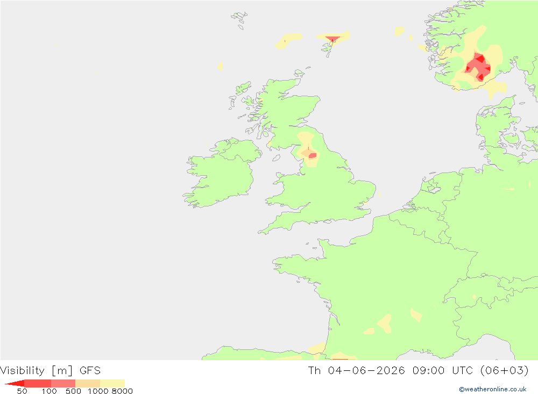The width and height of the screenshot is (538, 394).
Task: Select the red under-50 m legend arrow
Action: click(x=15, y=383)
